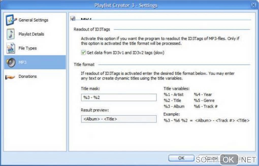Click the General Settings checklist icon
The image size is (259, 166).
pos(11,20)
